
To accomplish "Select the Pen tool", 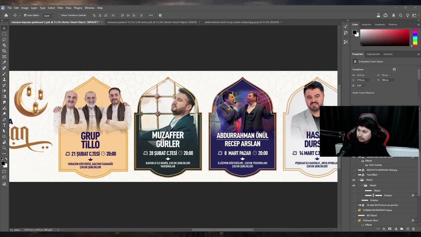I will [4, 119].
